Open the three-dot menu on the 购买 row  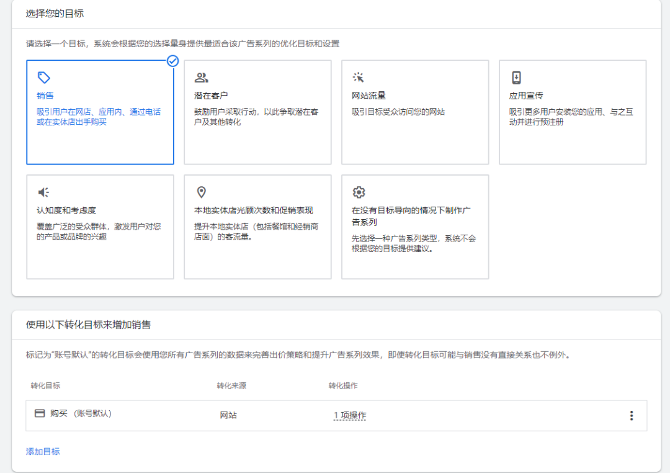631,416
